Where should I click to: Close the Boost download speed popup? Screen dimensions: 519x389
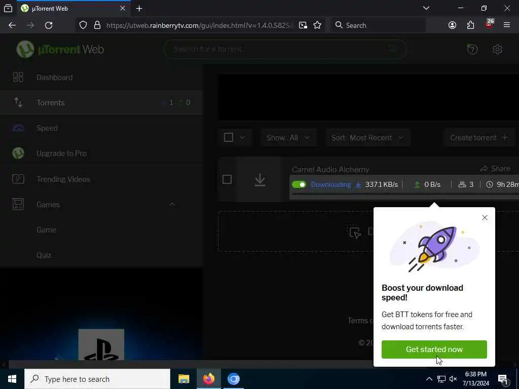(485, 218)
